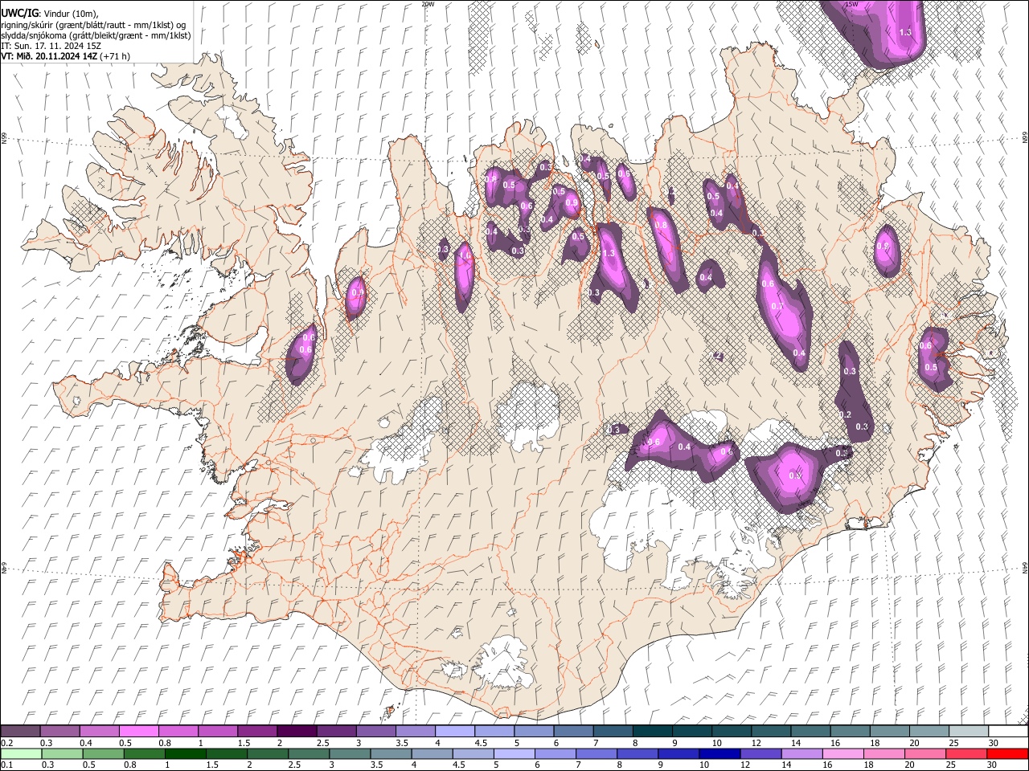Click the 'UWC/IG: Vindur (10m)' title text
The height and width of the screenshot is (771, 1029).
[x=50, y=14]
